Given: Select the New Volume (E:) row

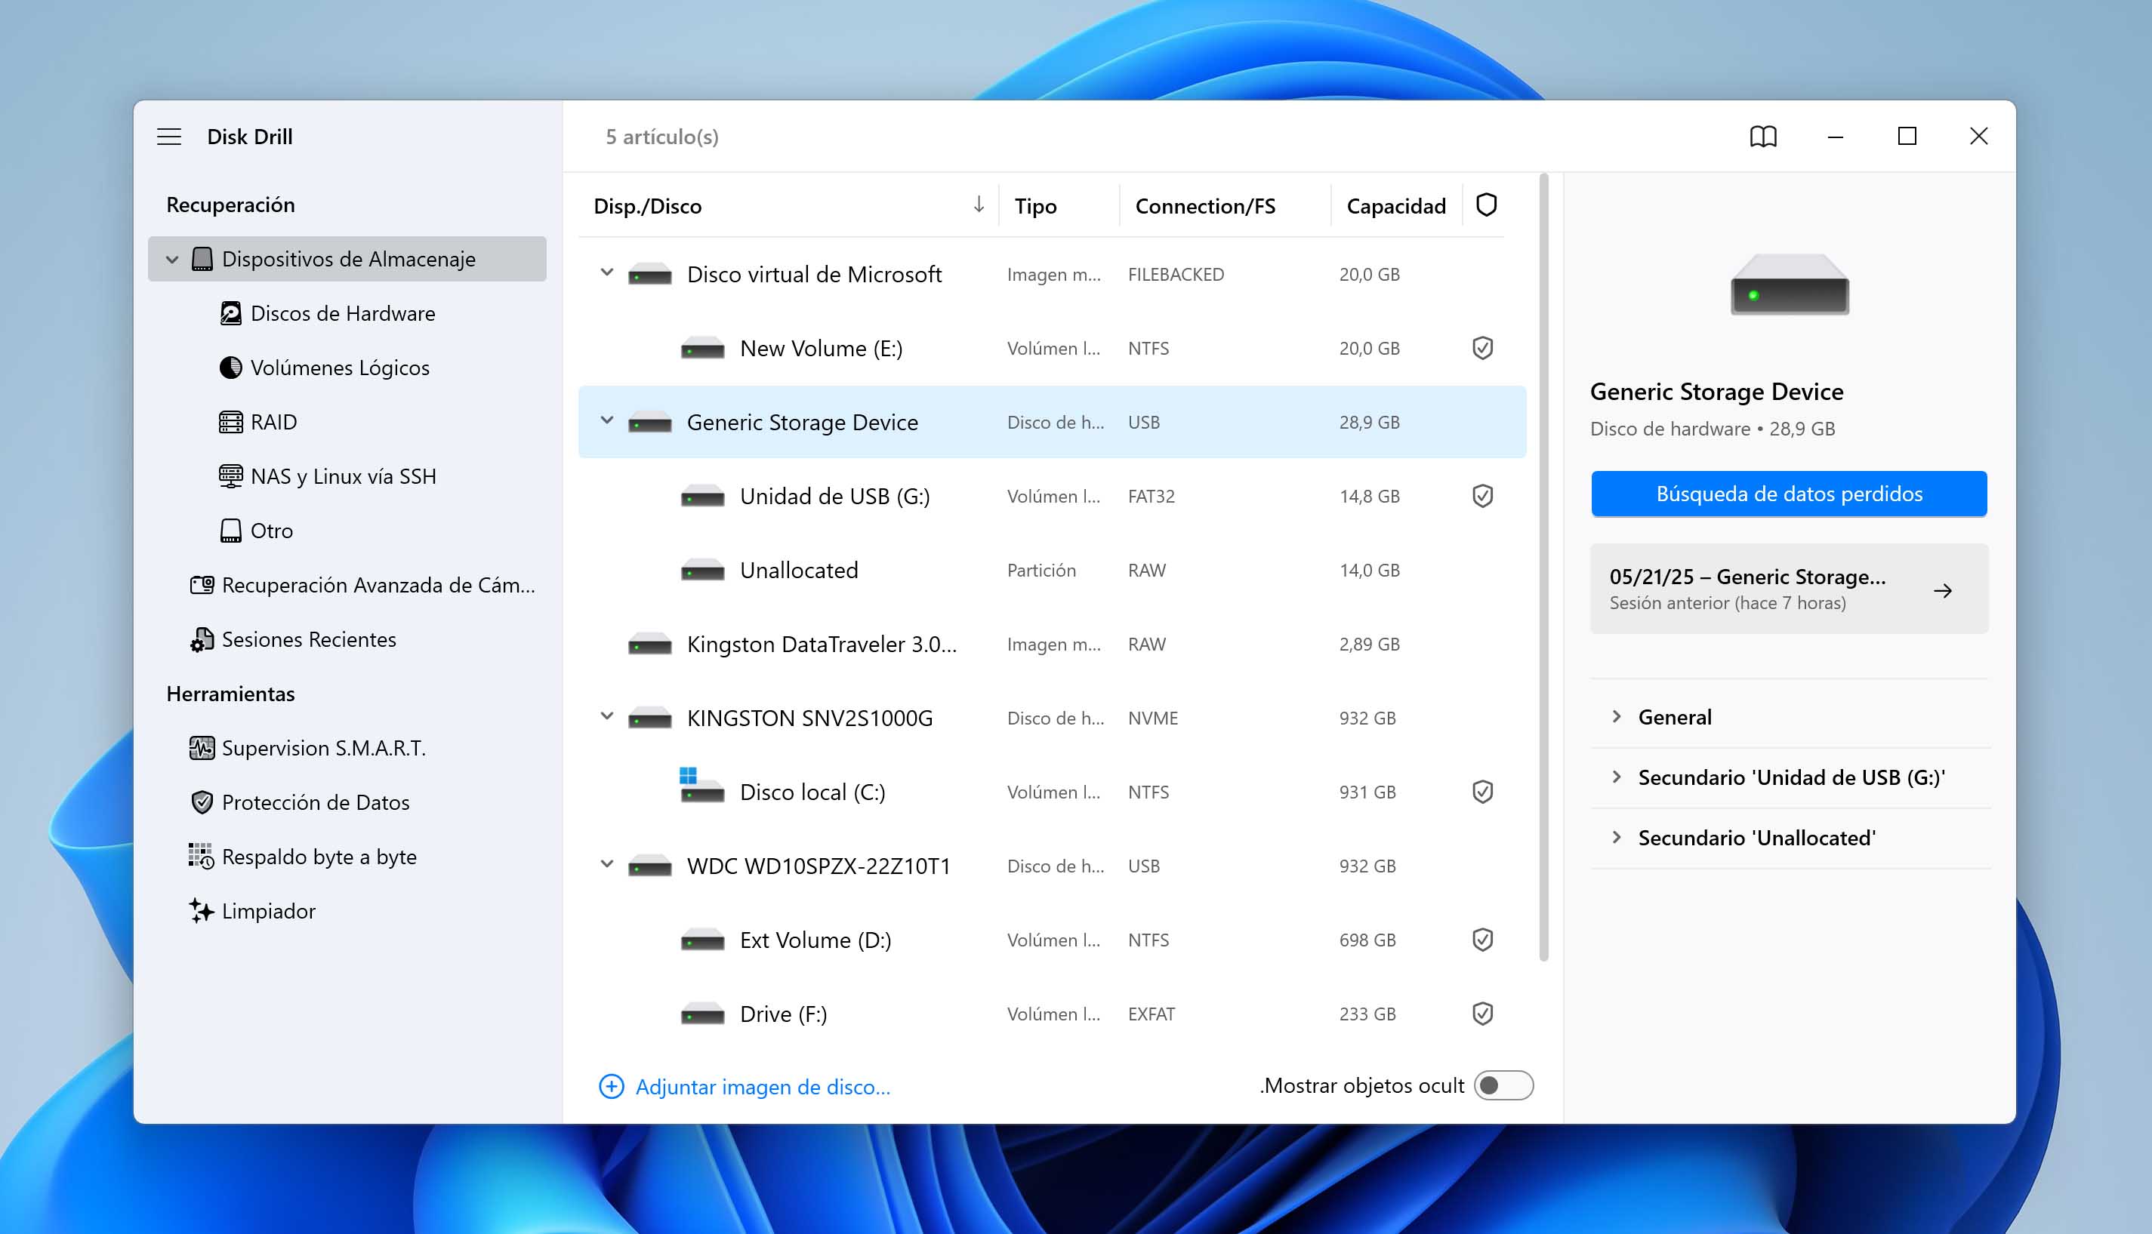Looking at the screenshot, I should tap(1053, 349).
